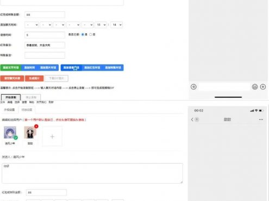This screenshot has height=201, width=269.
Task: Focus the lower red packet amount field
Action: [x=46, y=192]
